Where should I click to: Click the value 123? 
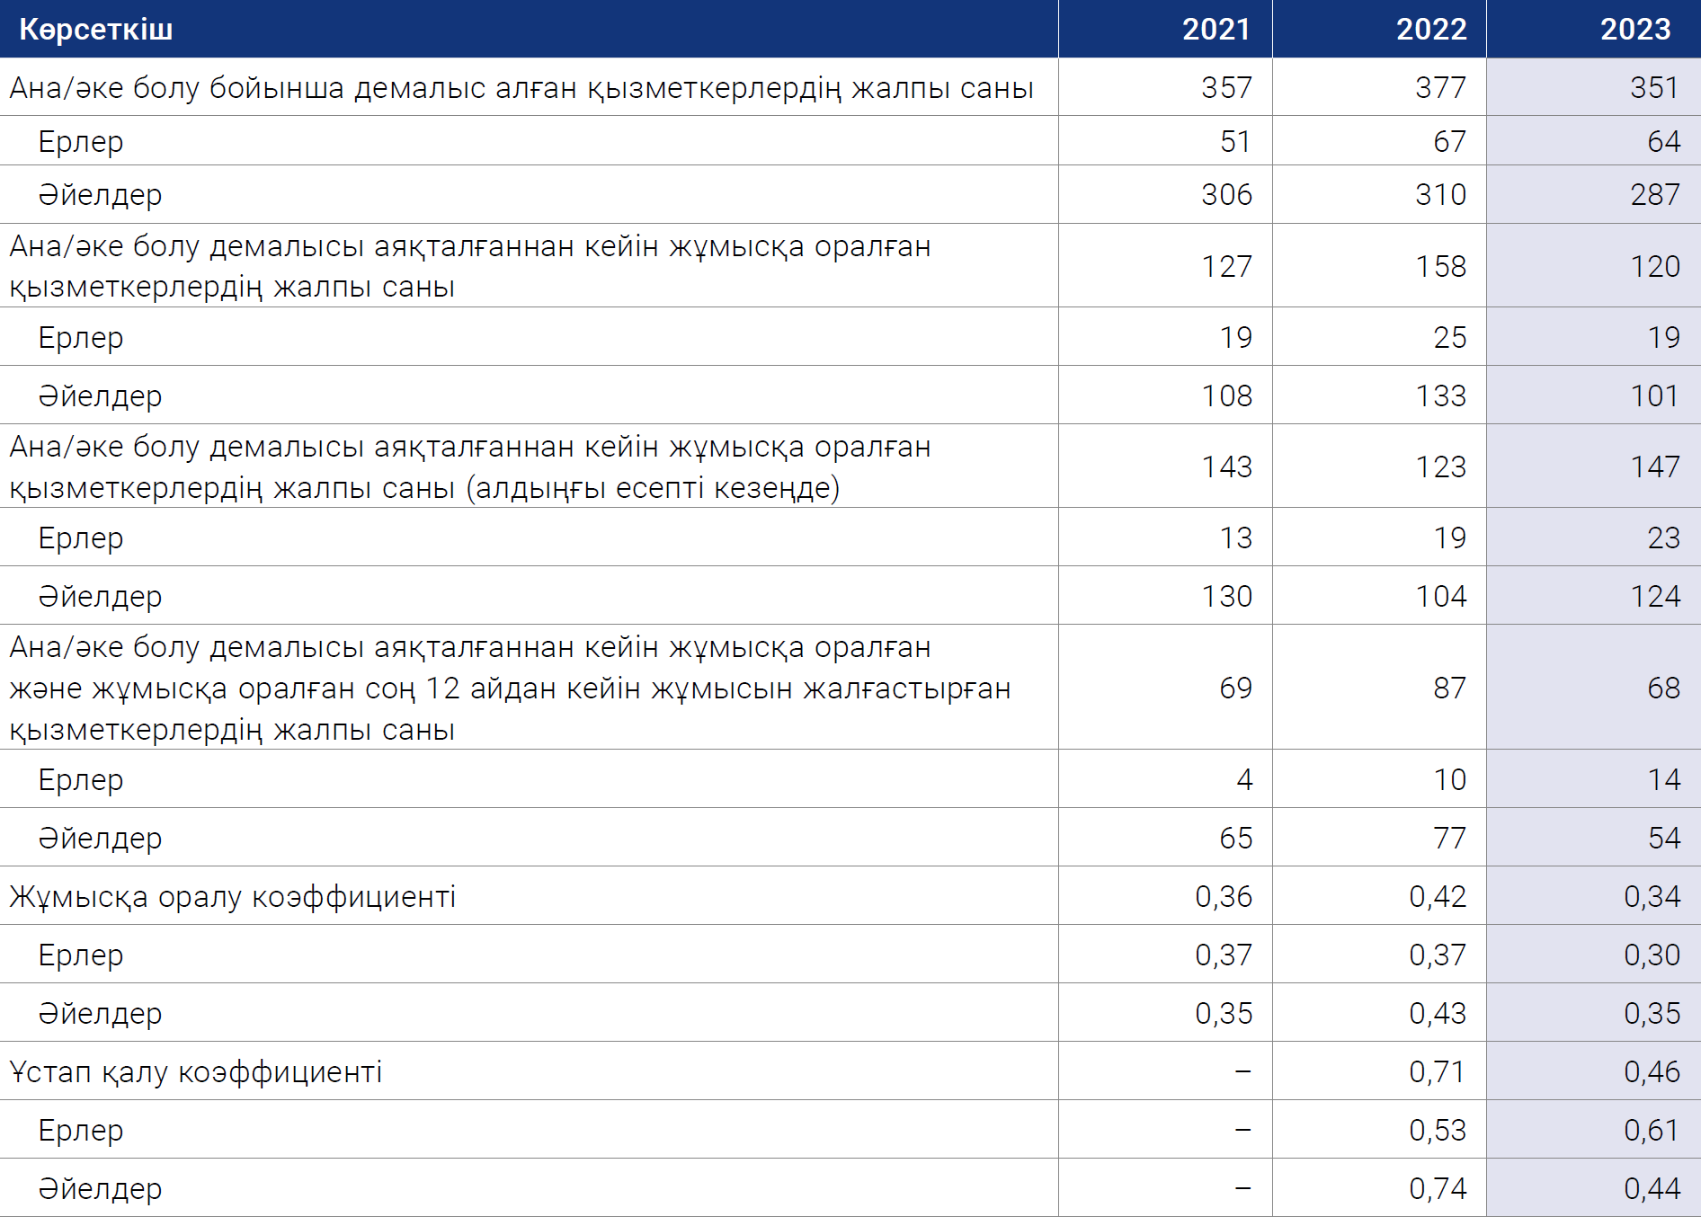pos(1440,467)
